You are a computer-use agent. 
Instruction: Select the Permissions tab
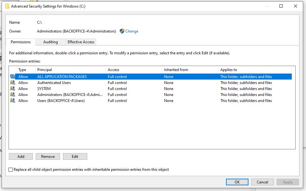tap(21, 42)
